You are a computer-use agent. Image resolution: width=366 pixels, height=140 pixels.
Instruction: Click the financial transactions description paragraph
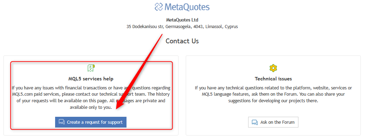(91, 94)
